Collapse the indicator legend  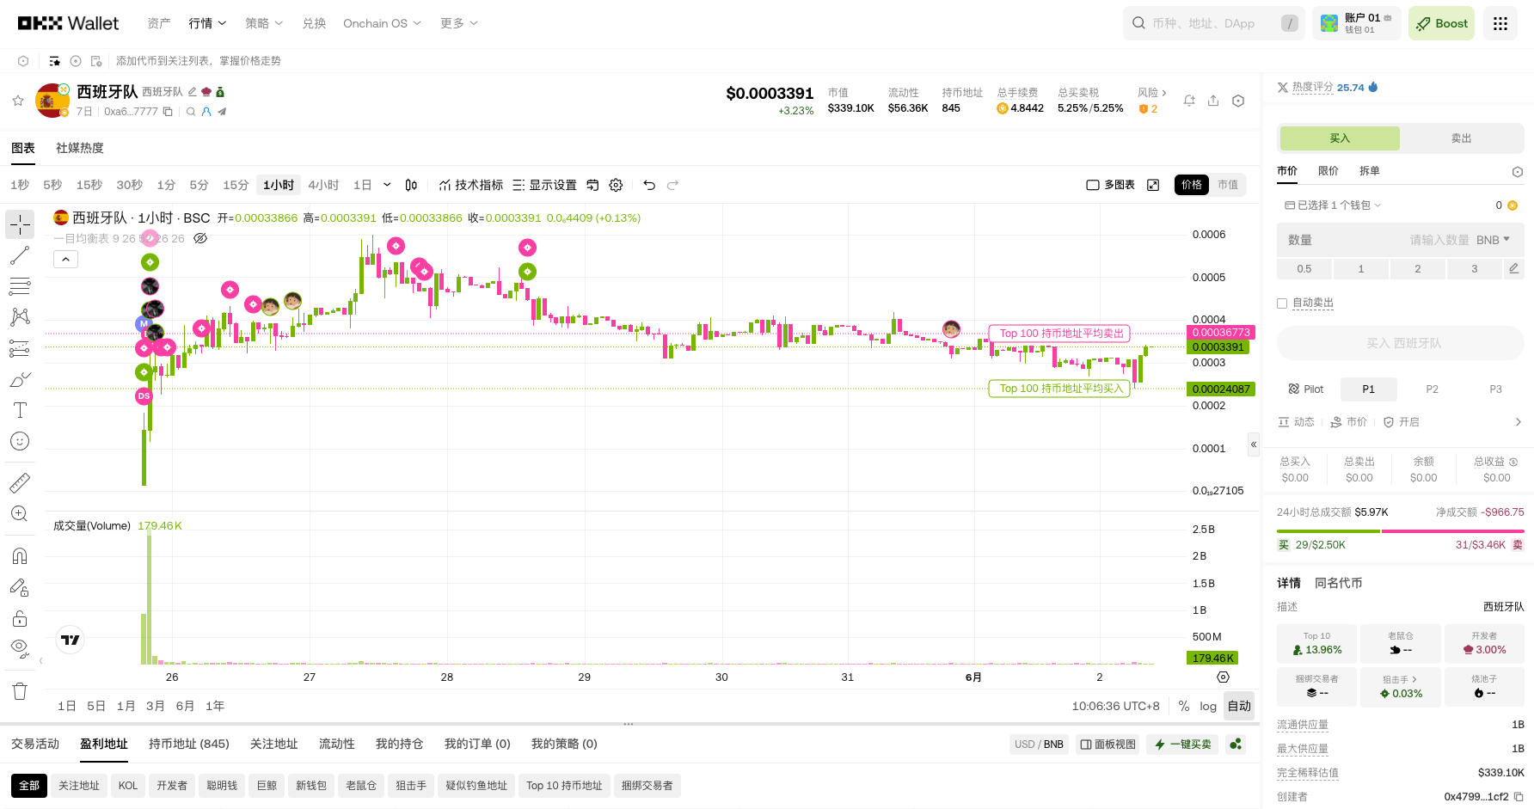tap(65, 259)
